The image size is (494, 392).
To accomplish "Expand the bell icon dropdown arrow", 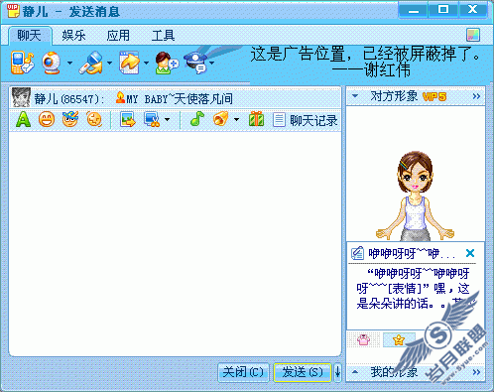I will point(236,120).
